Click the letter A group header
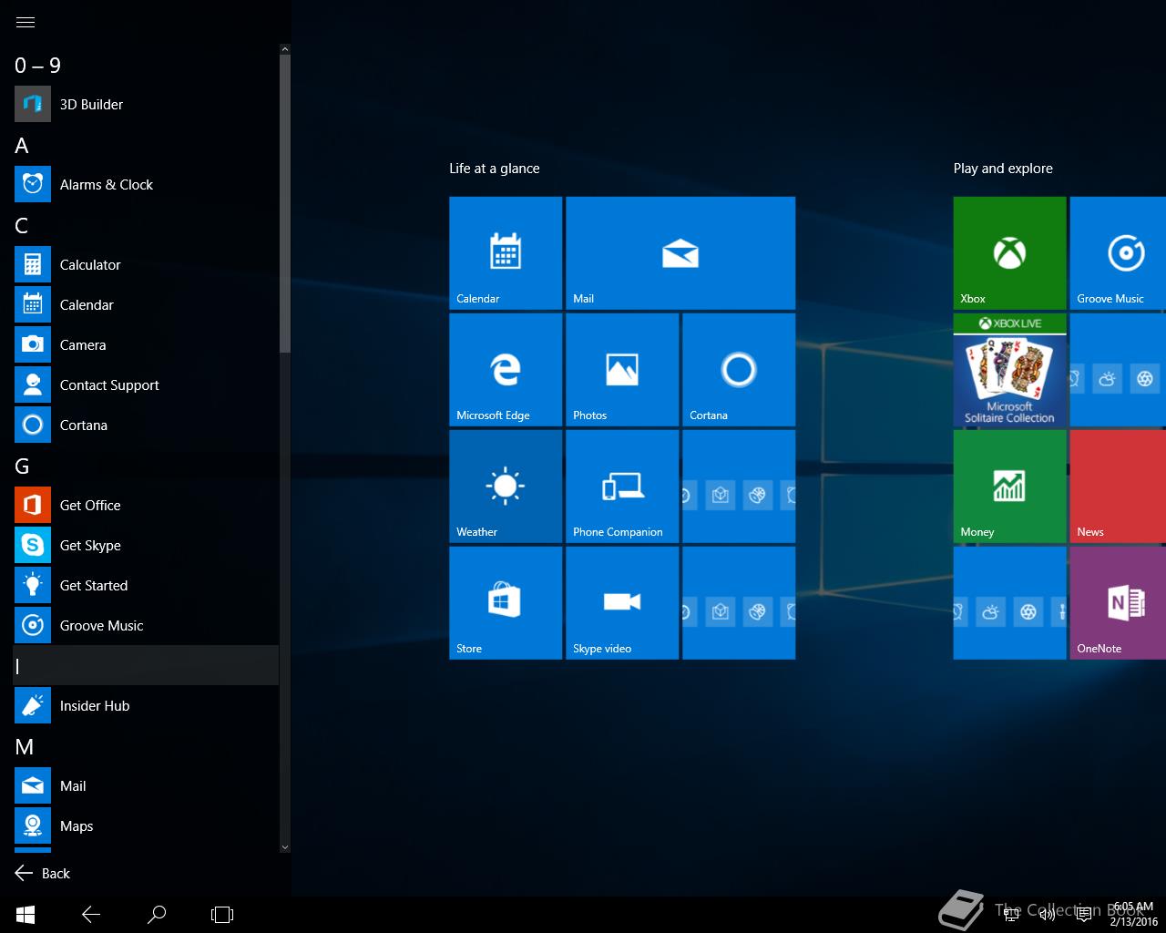1166x933 pixels. 22,146
